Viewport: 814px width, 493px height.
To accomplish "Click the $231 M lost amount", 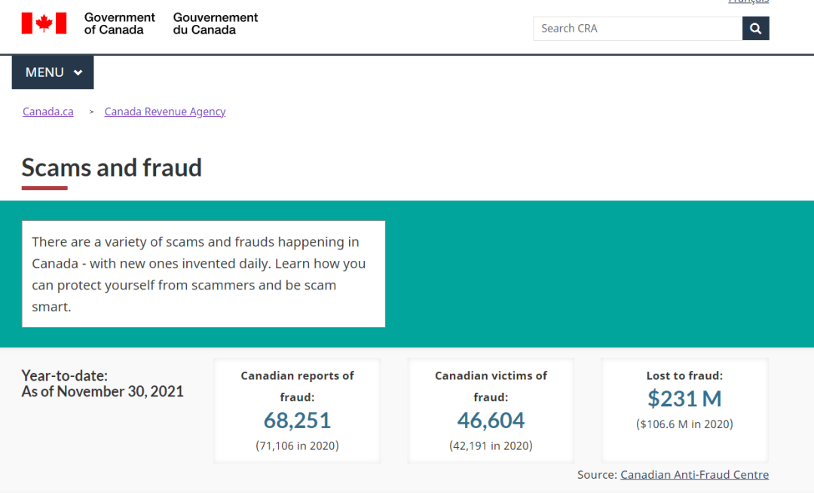I will click(684, 398).
